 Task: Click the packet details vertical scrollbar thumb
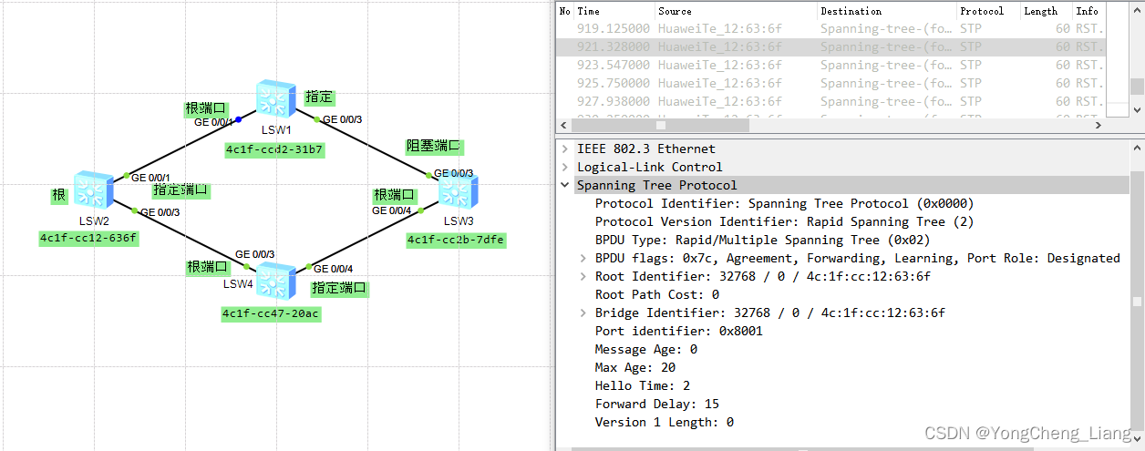pyautogui.click(x=1137, y=302)
